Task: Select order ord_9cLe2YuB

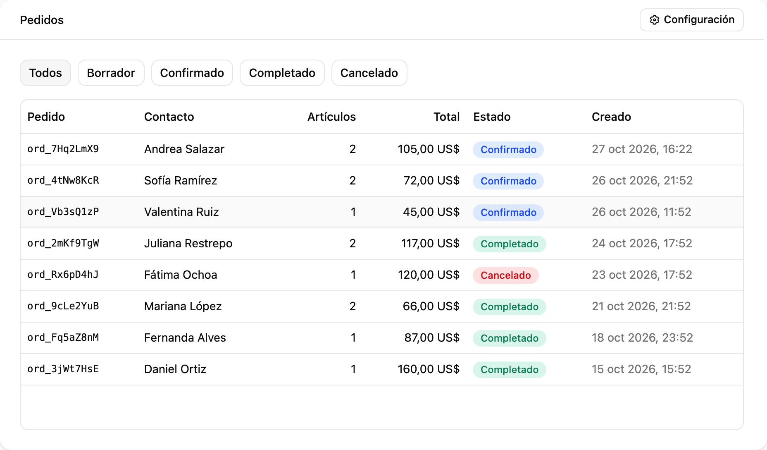Action: (63, 306)
